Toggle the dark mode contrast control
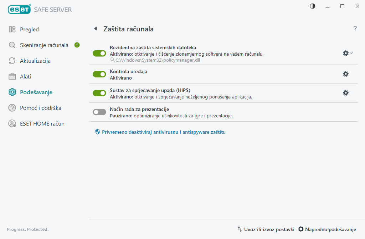The height and width of the screenshot is (239, 365). click(x=312, y=6)
